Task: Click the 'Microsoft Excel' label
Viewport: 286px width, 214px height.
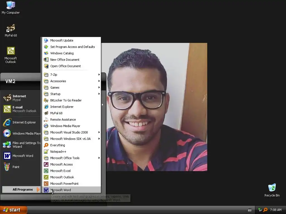Action: click(60, 171)
